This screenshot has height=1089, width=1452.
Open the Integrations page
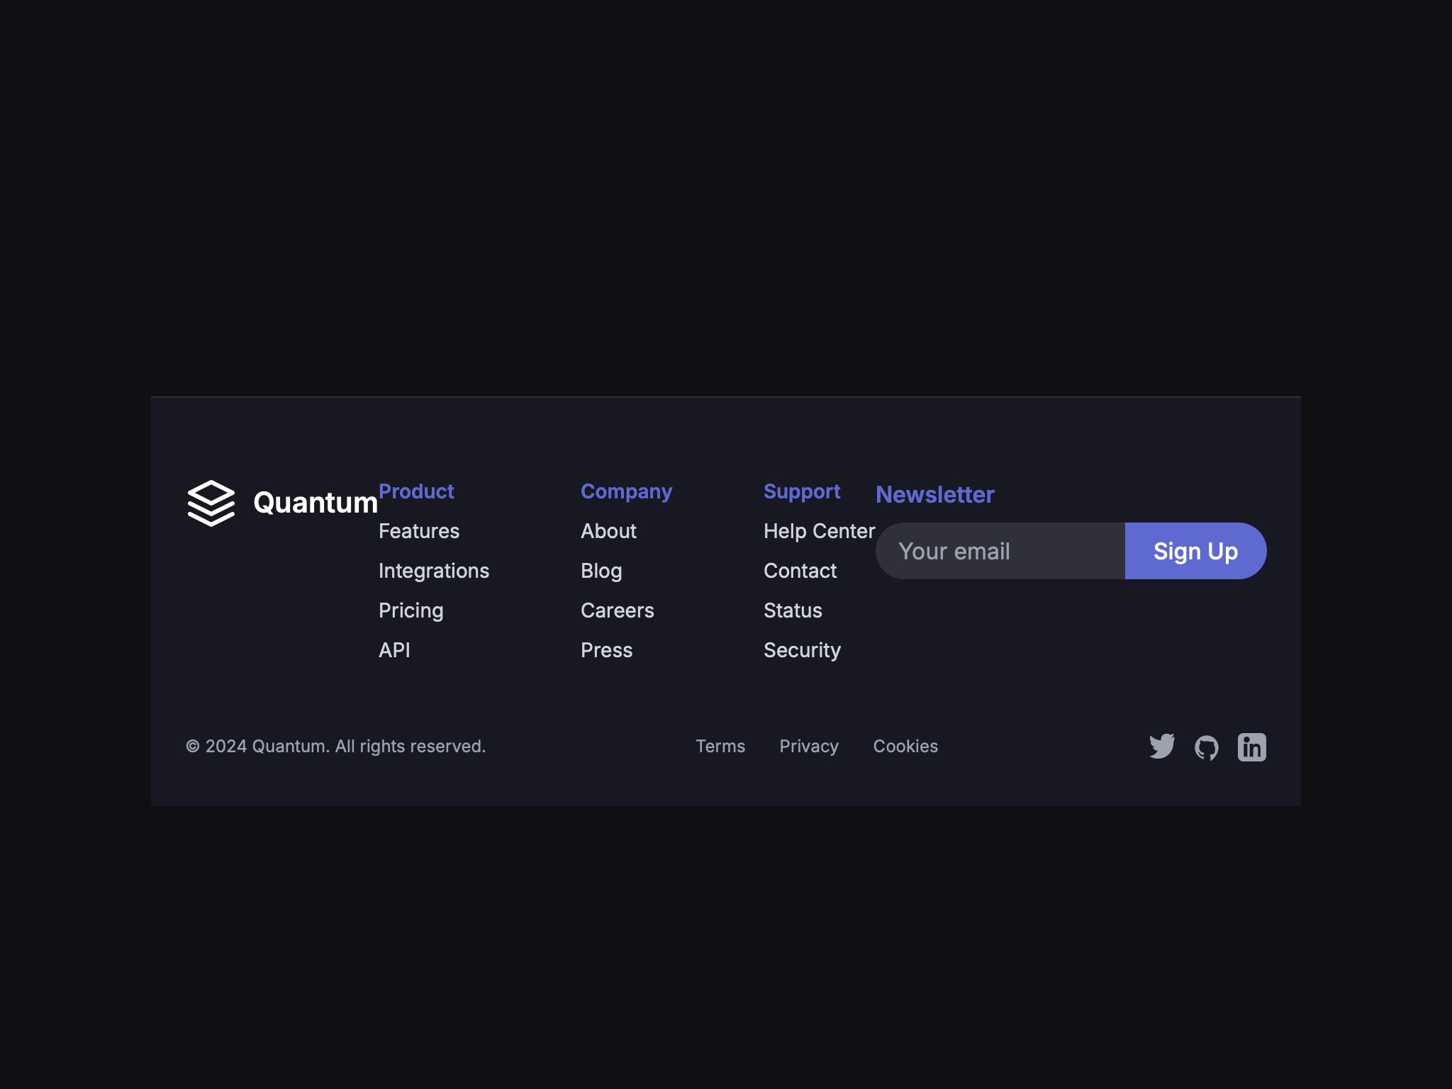coord(434,570)
